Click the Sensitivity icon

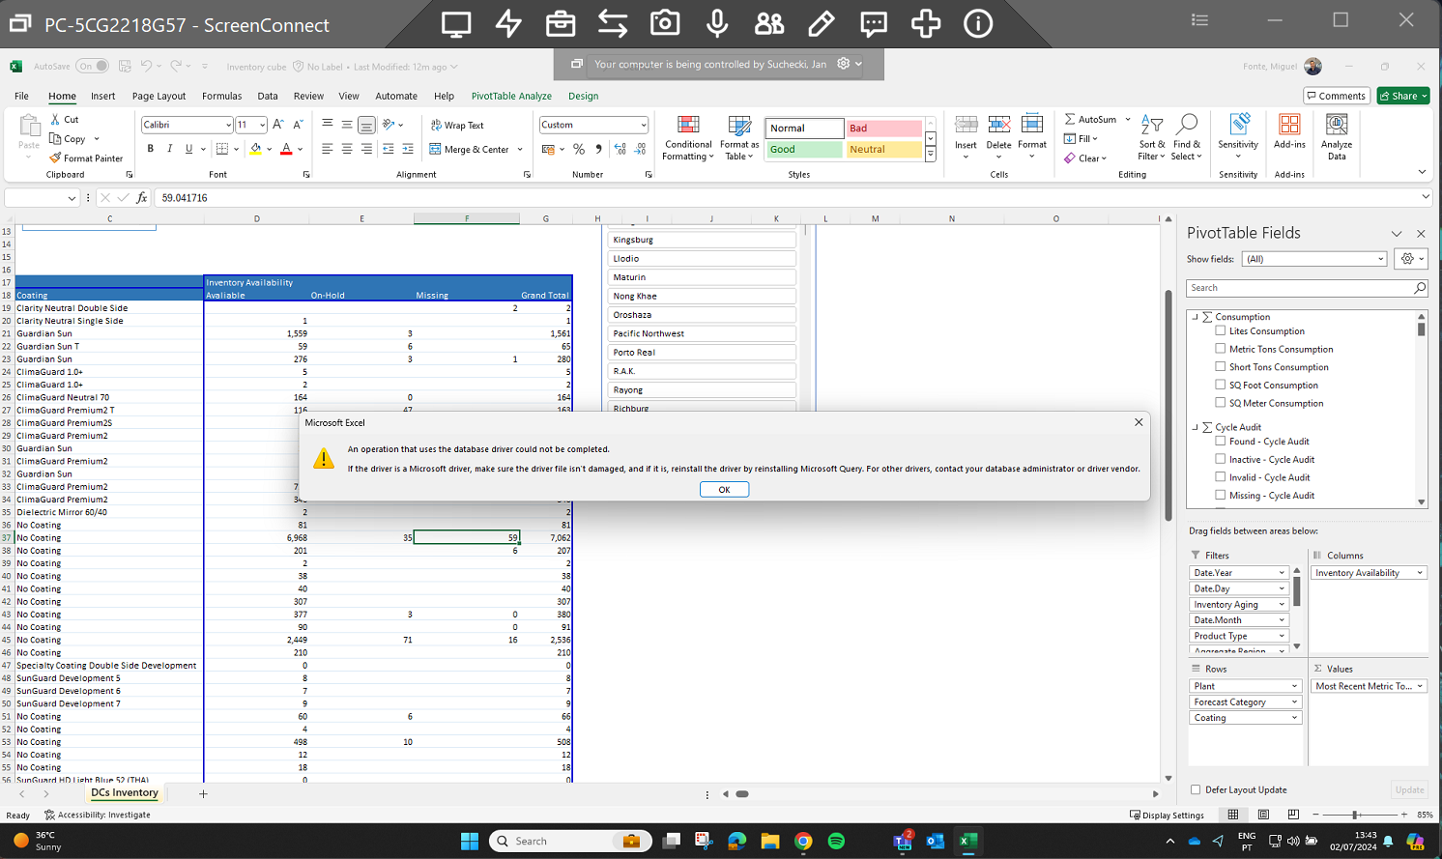(x=1238, y=124)
